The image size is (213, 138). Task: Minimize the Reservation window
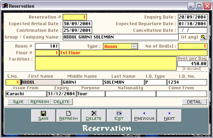[191, 6]
